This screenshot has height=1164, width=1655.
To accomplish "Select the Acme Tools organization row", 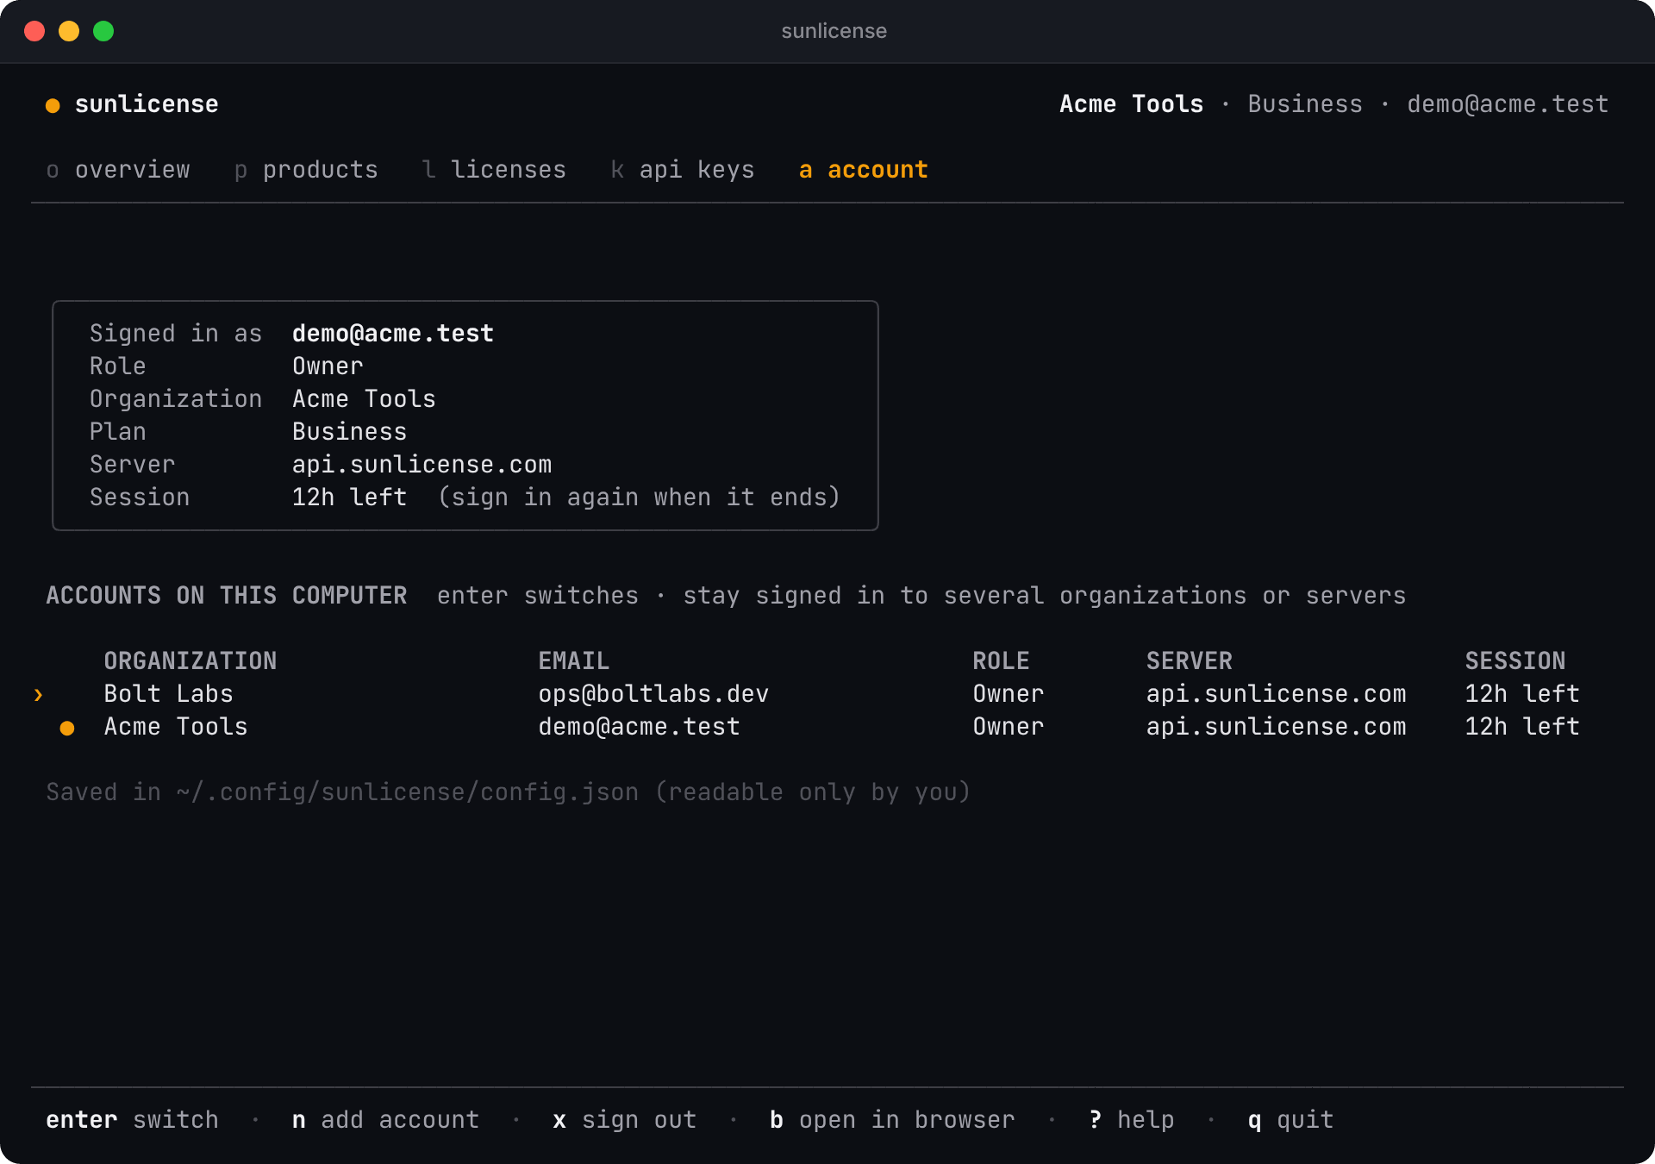I will click(827, 727).
